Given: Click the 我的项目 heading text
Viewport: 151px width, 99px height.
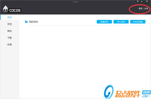Looking at the screenshot, I should (34, 22).
